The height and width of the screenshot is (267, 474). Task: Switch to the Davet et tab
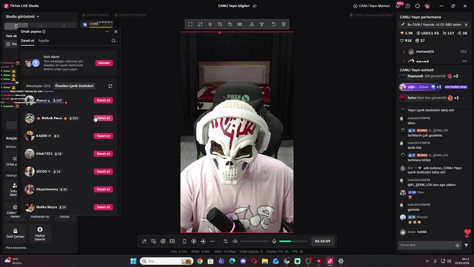click(x=27, y=41)
